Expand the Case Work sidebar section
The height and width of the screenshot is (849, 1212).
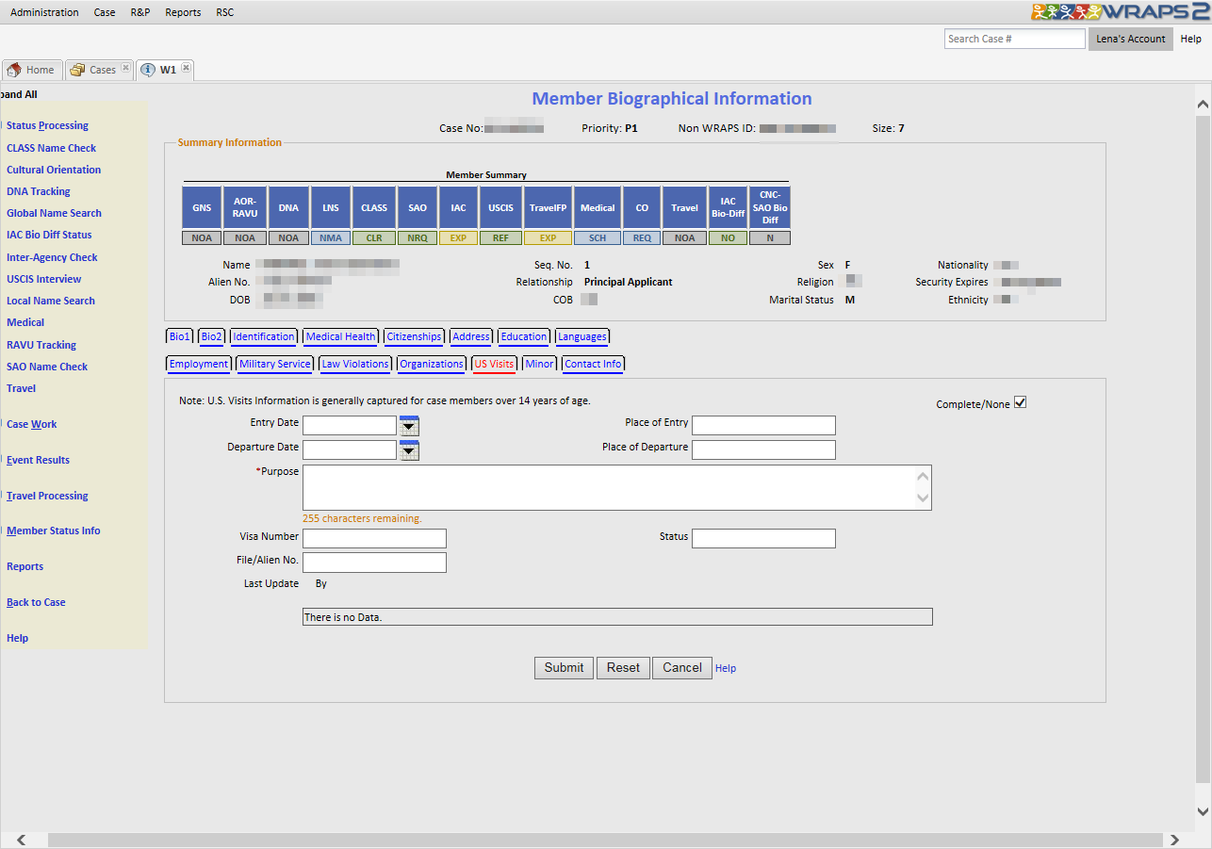coord(31,424)
